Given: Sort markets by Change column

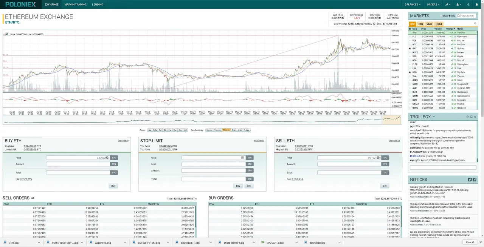Looking at the screenshot, I should [x=450, y=29].
